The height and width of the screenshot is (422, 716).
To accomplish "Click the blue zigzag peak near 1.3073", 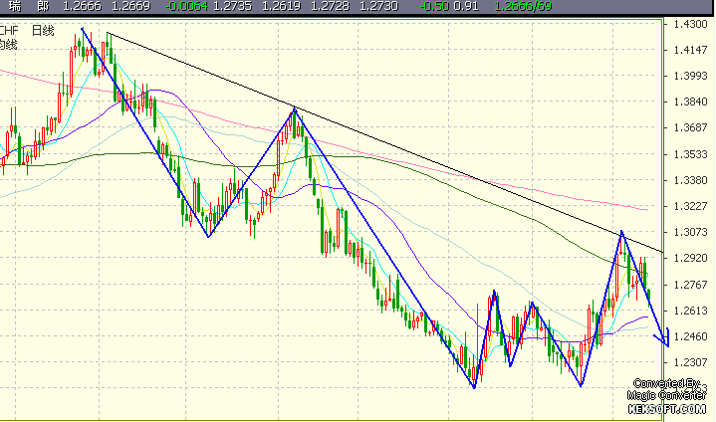I will coord(621,232).
